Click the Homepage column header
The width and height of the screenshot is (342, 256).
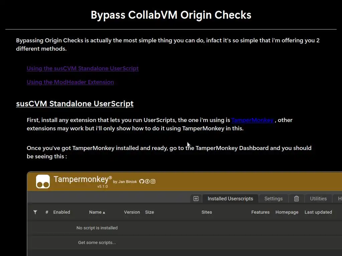pos(287,212)
